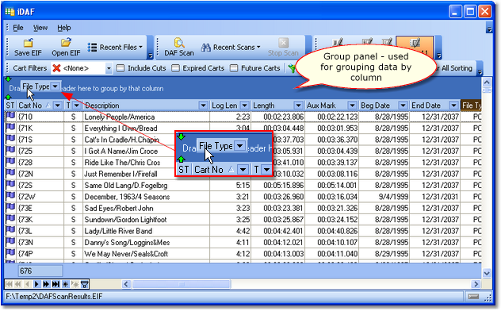Click the horizontal scrollbar left arrow

(x=127, y=284)
